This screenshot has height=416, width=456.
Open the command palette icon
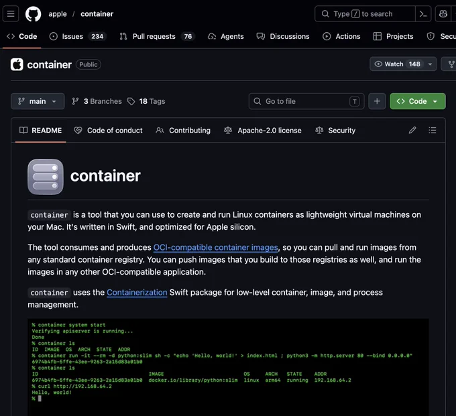[x=423, y=13]
